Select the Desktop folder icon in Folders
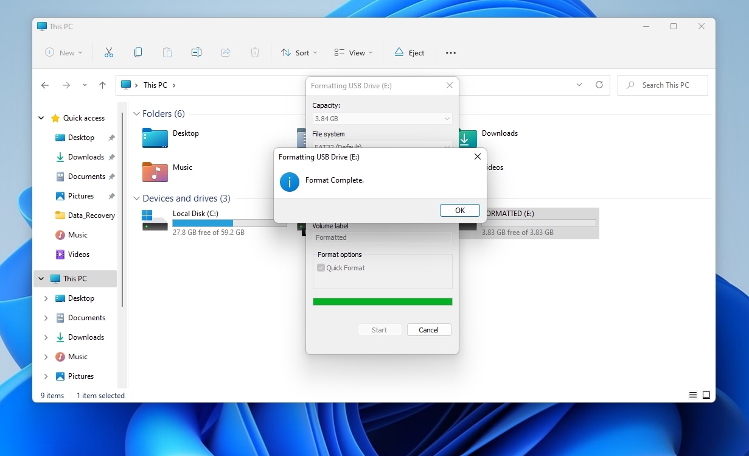749x456 pixels. pyautogui.click(x=155, y=138)
